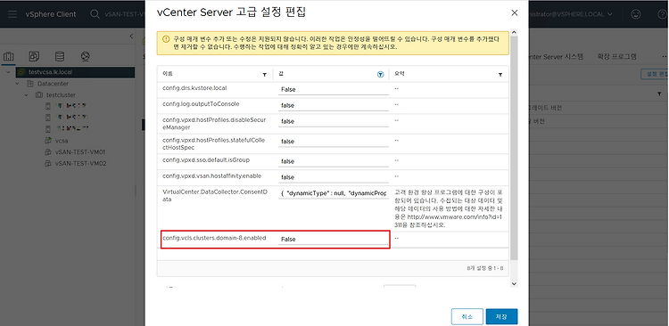
Task: Filter the 요약 column
Action: click(500, 75)
